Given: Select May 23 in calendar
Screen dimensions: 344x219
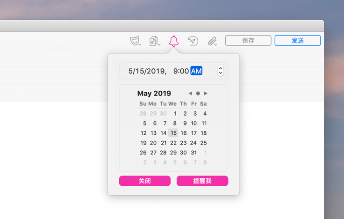Looking at the screenshot, I should [183, 143].
